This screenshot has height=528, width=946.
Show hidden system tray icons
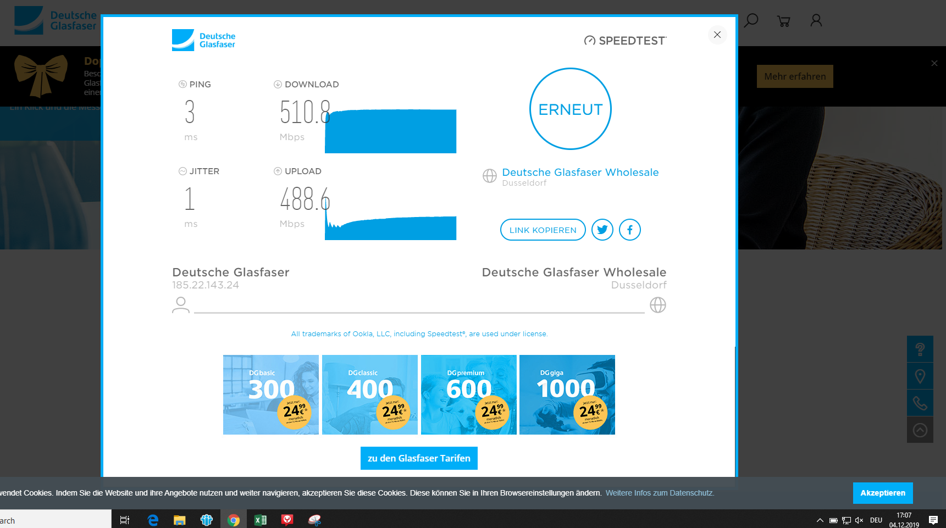tap(820, 520)
